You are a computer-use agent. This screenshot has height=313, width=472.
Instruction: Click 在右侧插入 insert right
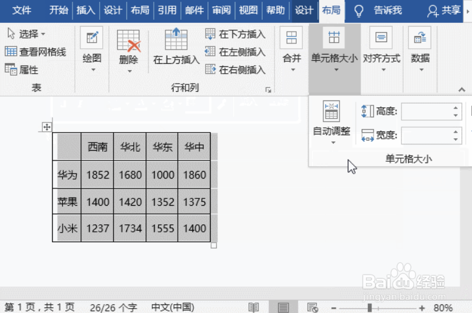point(235,69)
